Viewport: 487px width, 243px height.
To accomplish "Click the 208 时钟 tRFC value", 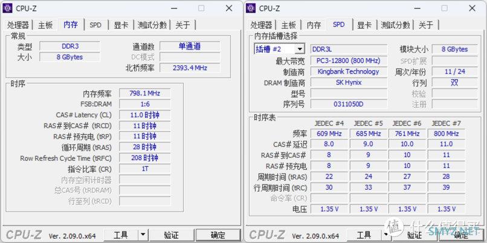I will point(145,158).
